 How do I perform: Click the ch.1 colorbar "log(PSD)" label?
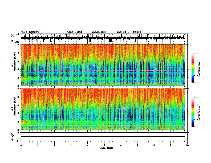pos(200,70)
